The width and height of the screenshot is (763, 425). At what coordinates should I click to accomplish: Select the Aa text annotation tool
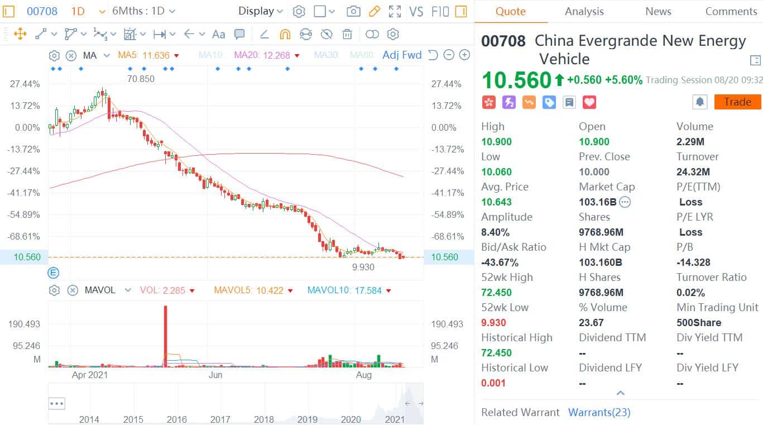(x=218, y=34)
